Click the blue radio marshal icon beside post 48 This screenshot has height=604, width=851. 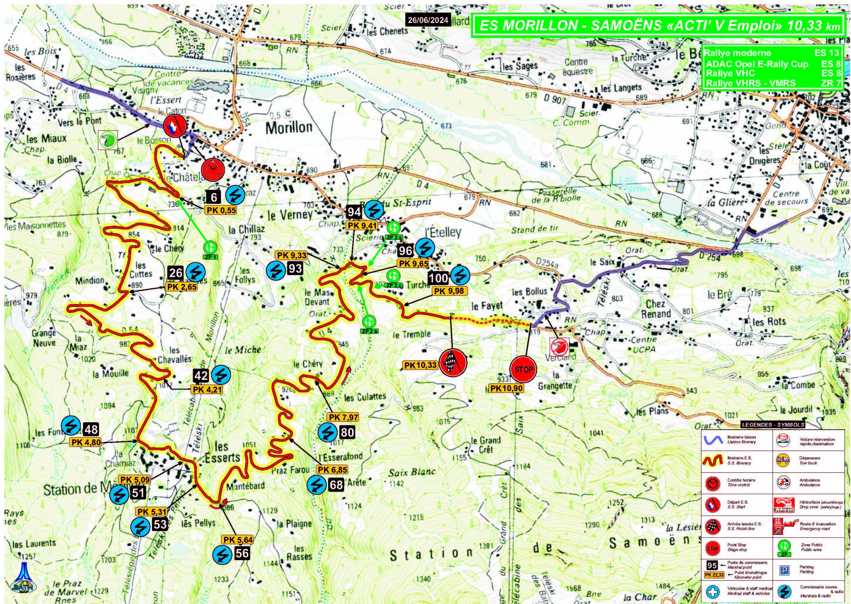(71, 425)
